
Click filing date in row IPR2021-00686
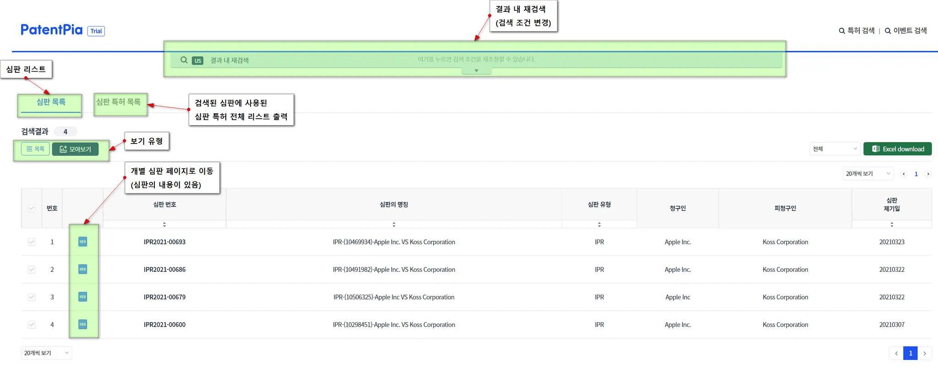[x=892, y=269]
